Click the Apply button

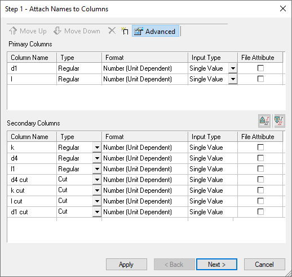126,265
